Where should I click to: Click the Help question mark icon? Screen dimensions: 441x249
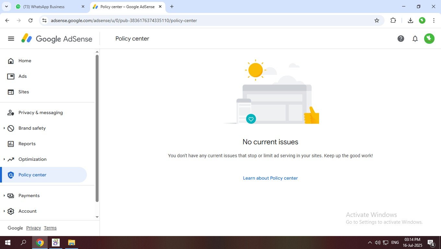coord(401,39)
